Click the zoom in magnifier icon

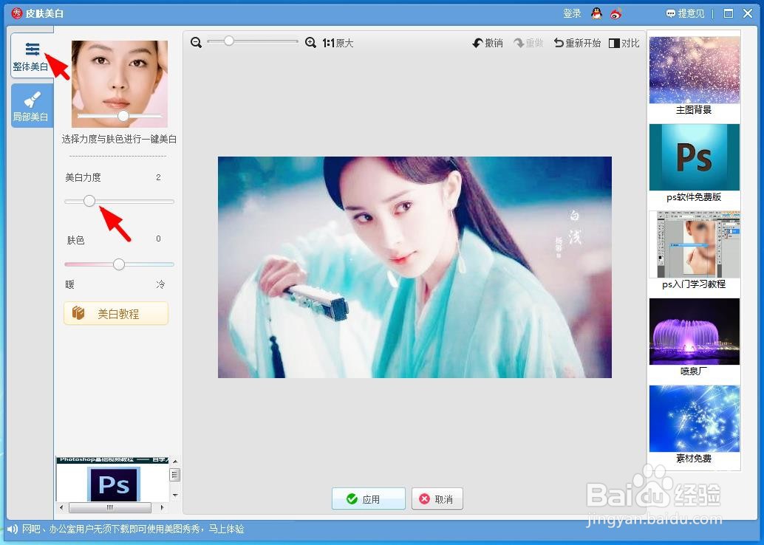pyautogui.click(x=310, y=43)
